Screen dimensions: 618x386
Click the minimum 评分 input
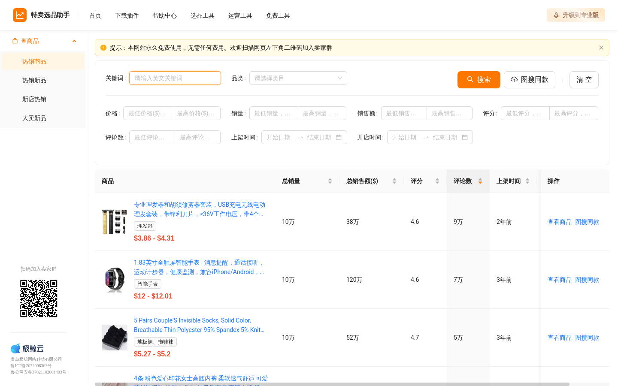(525, 113)
